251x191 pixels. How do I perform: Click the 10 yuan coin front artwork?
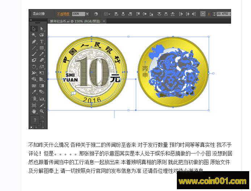tap(92, 72)
